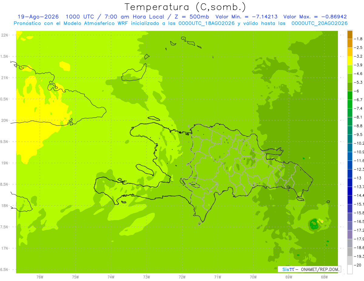Screen dimensions: 364x281
Task: Click the '70W' longitude label
Action: (253, 277)
